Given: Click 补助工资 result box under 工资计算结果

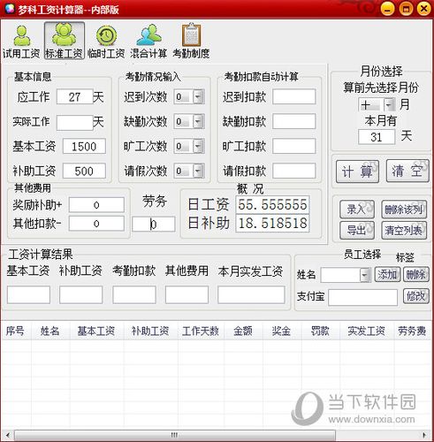Looking at the screenshot, I should [80, 294].
